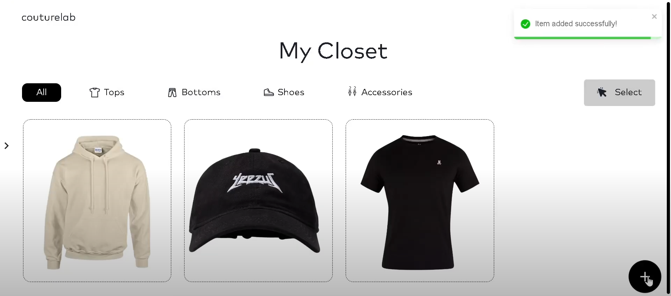The image size is (671, 296).
Task: Switch to the All filter tab
Action: click(x=42, y=92)
